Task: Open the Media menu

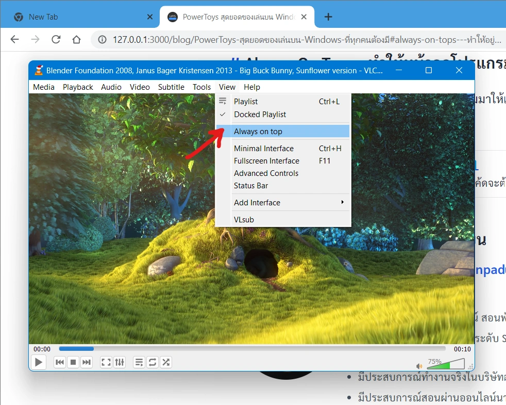Action: (x=44, y=87)
